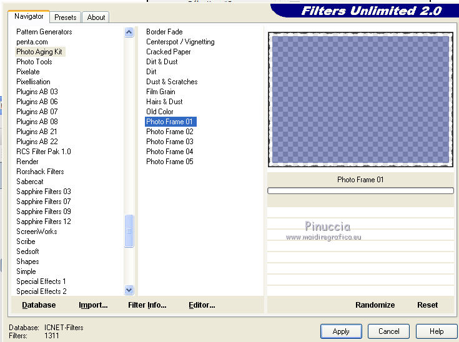Apply the Photo Frame 01 filter

pyautogui.click(x=341, y=331)
